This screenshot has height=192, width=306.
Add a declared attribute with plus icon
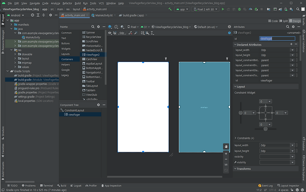tap(291, 44)
